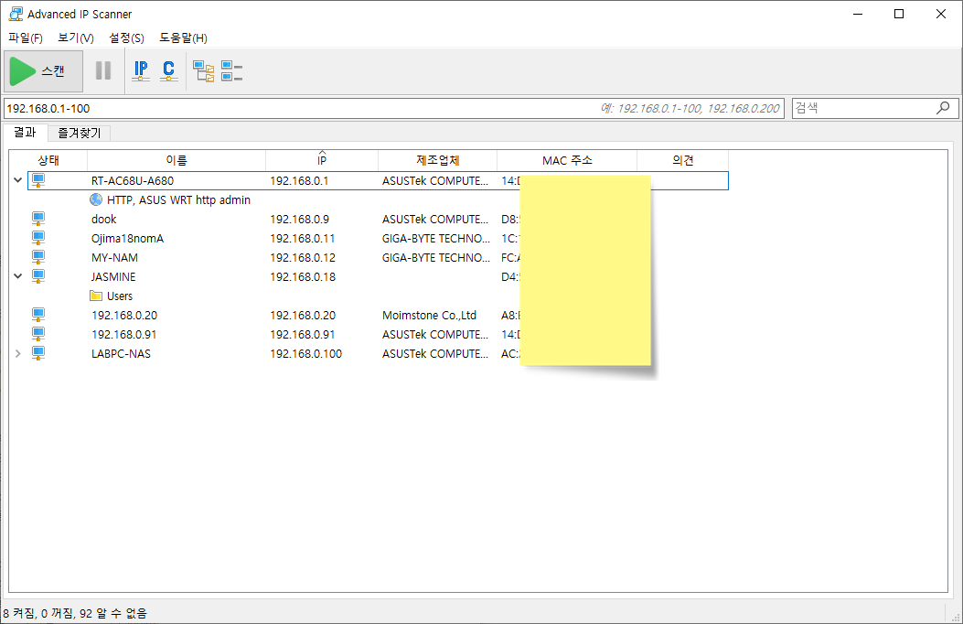This screenshot has width=963, height=624.
Task: Collapse the RT-AC68U-A680 row
Action: 17,180
